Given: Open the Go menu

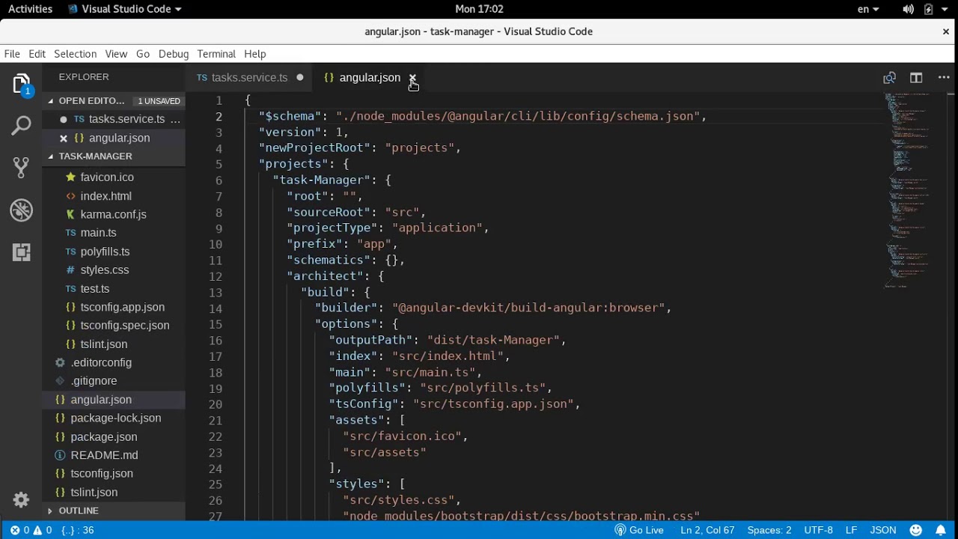Looking at the screenshot, I should (143, 54).
